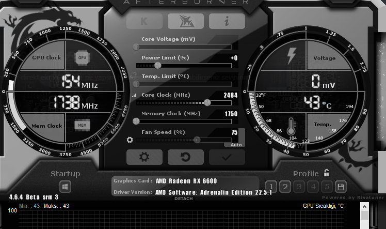Click the fan settings gear beside Fan Speed

coord(130,140)
